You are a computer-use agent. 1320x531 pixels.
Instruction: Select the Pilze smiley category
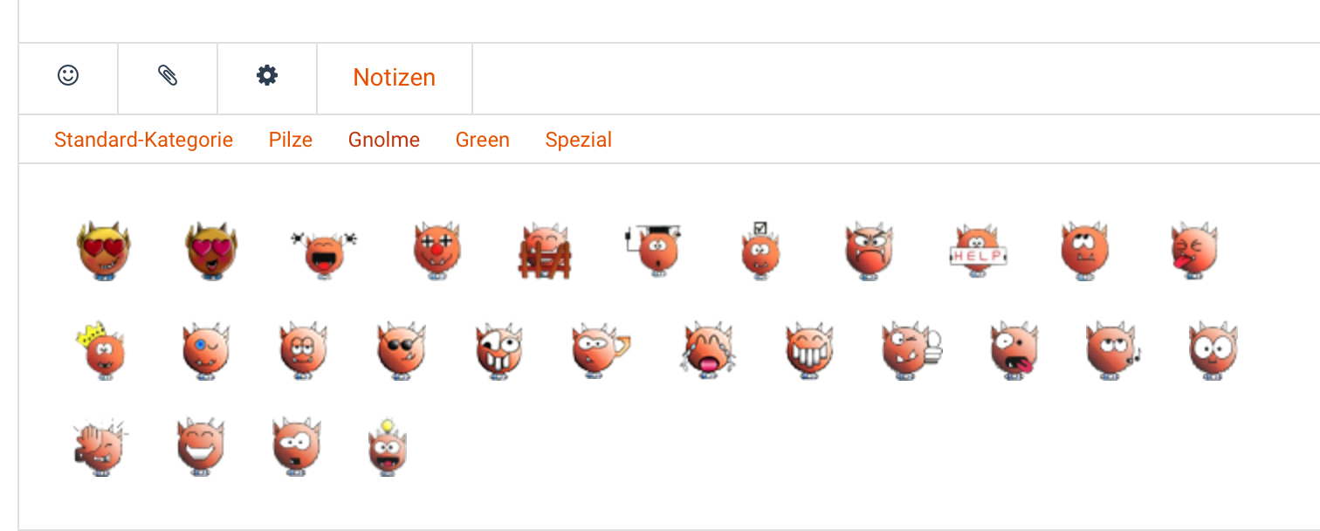point(291,140)
